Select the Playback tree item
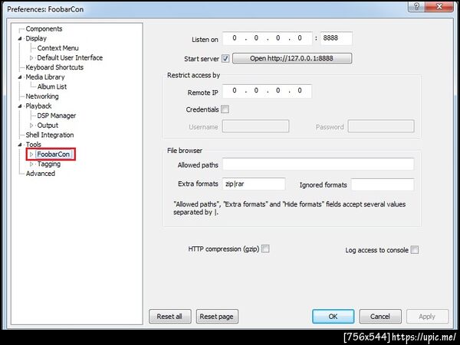 38,106
